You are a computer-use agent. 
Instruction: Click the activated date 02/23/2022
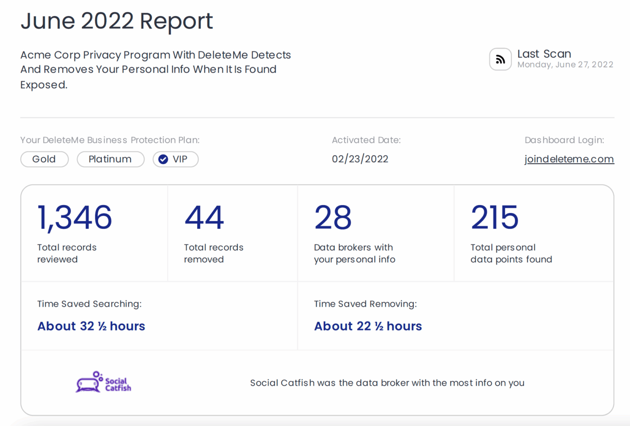360,159
